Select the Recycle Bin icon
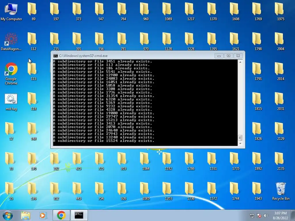The width and height of the screenshot is (295, 221). tap(281, 191)
